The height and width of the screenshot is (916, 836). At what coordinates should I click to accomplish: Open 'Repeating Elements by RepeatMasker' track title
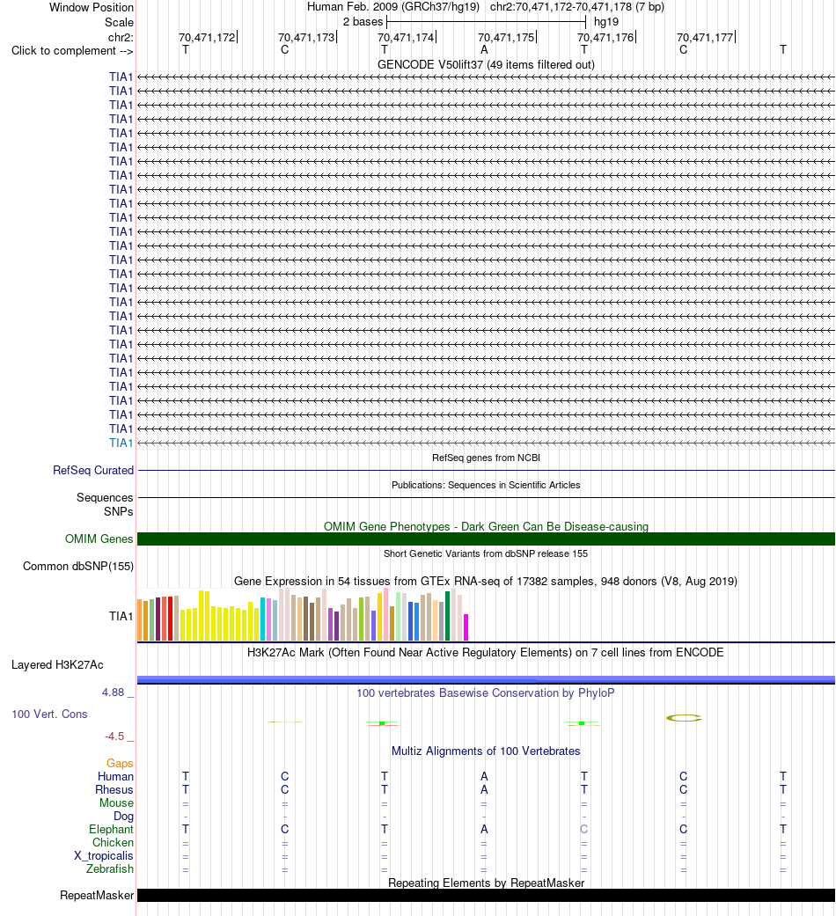click(x=486, y=883)
